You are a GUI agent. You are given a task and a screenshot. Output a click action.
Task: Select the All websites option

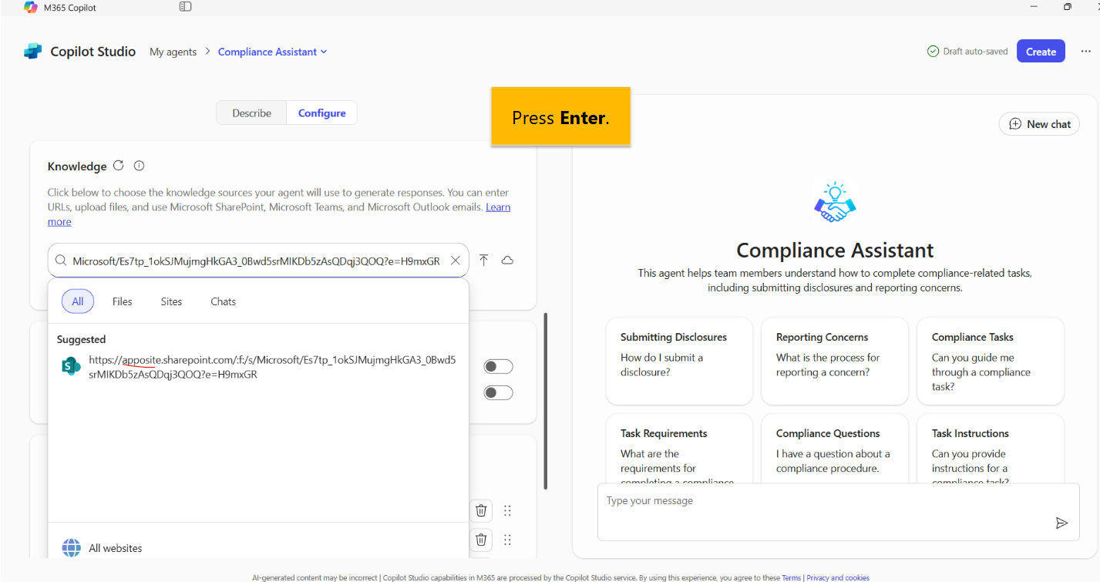(x=258, y=548)
